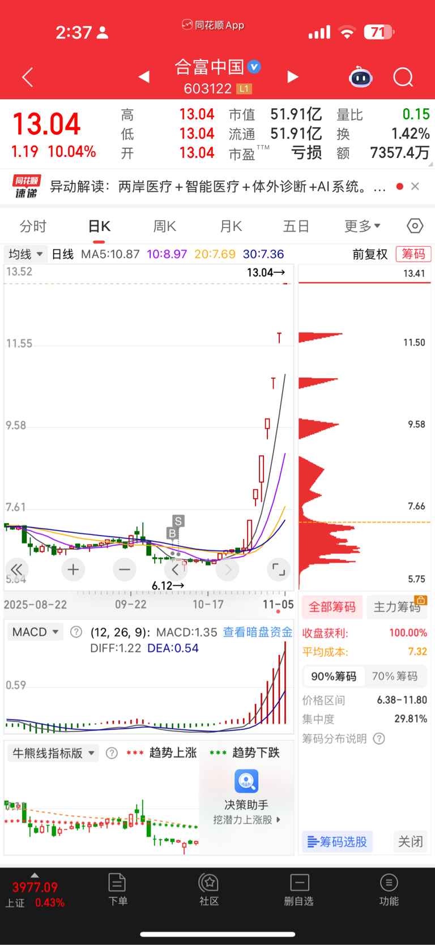
Task: Read 异动解读 news headline
Action: tap(218, 186)
